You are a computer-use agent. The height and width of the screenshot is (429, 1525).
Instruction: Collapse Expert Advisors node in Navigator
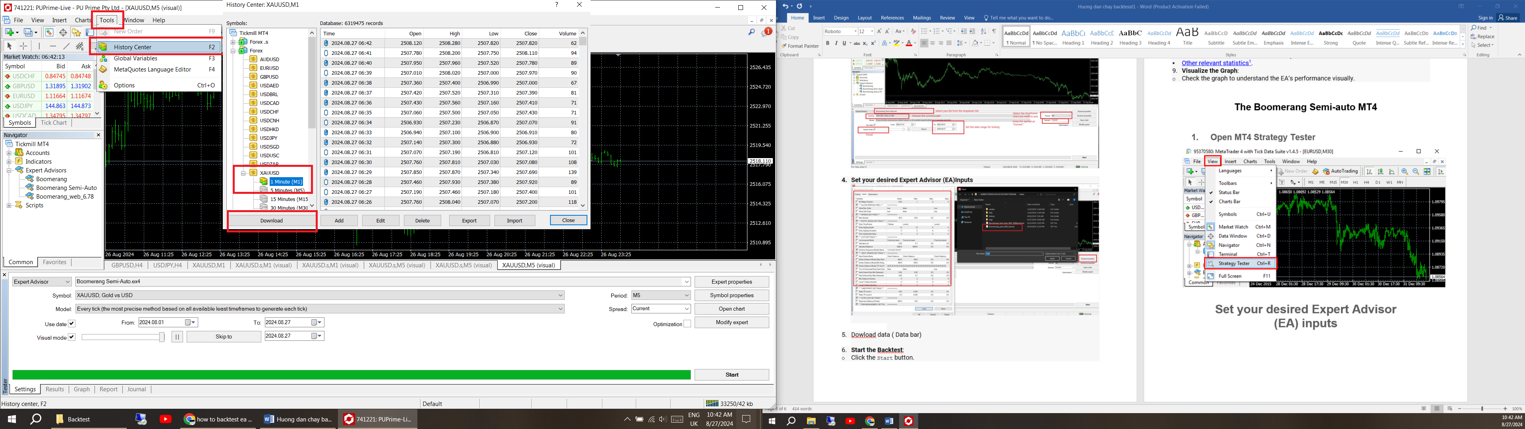9,171
